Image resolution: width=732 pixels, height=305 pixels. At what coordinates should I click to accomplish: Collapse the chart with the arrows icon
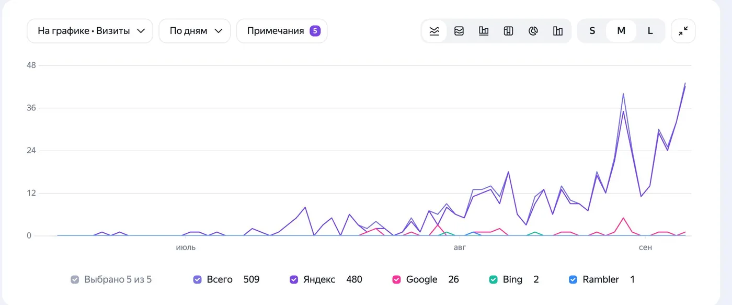click(x=683, y=31)
